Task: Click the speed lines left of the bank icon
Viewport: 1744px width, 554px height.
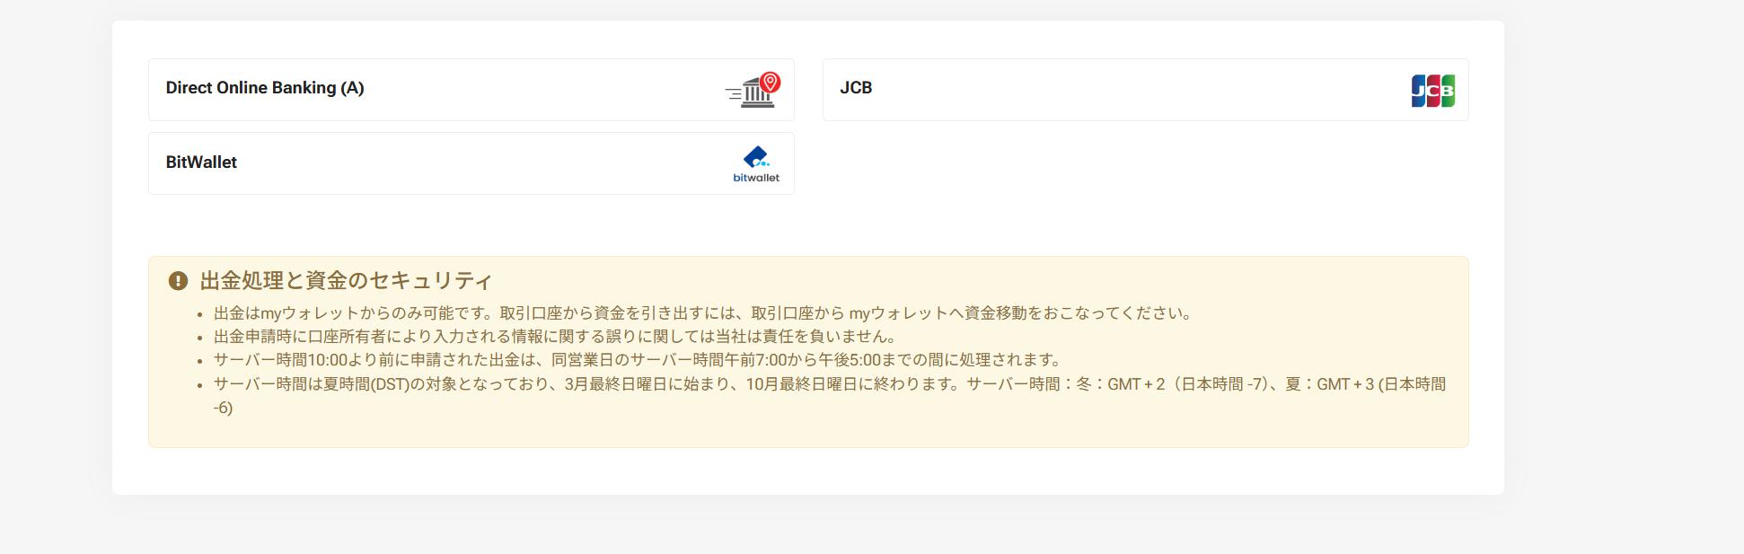Action: point(734,92)
